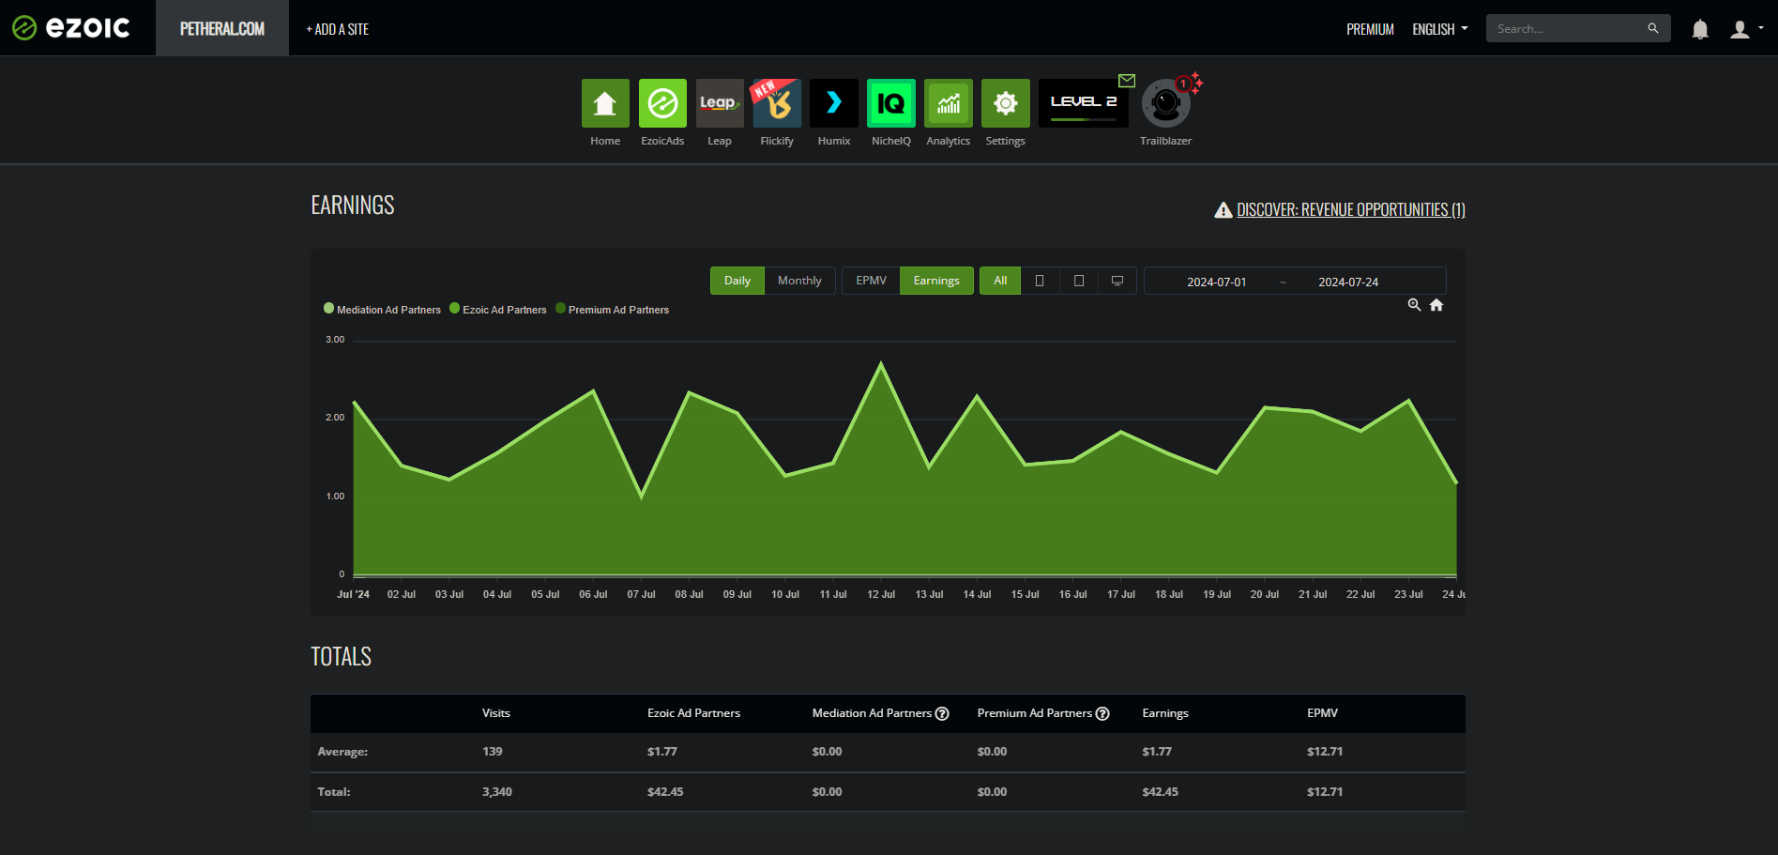Switch chart to Monthly view
The image size is (1778, 855).
coord(799,281)
